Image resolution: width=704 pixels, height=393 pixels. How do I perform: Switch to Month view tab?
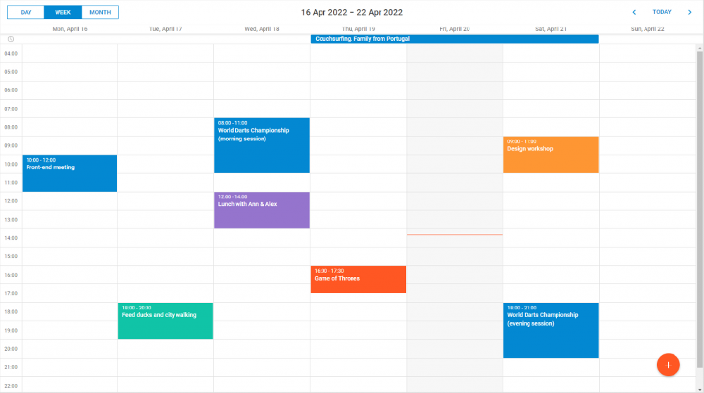pyautogui.click(x=100, y=12)
